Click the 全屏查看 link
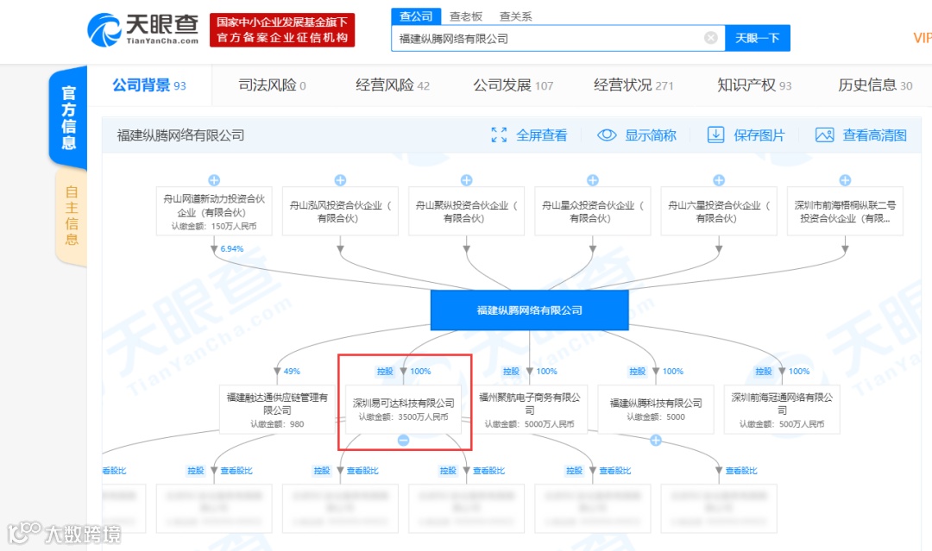Image resolution: width=932 pixels, height=551 pixels. 541,135
